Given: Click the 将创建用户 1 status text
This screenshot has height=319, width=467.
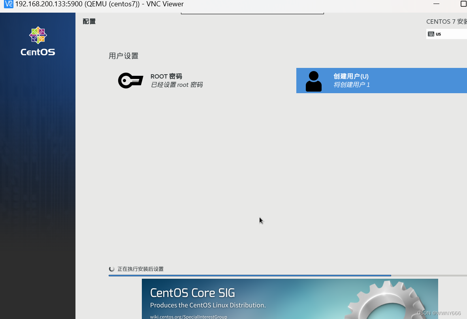Looking at the screenshot, I should (352, 85).
